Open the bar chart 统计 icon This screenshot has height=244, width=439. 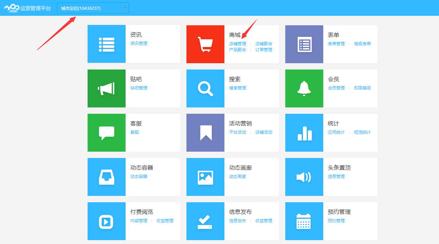point(304,133)
